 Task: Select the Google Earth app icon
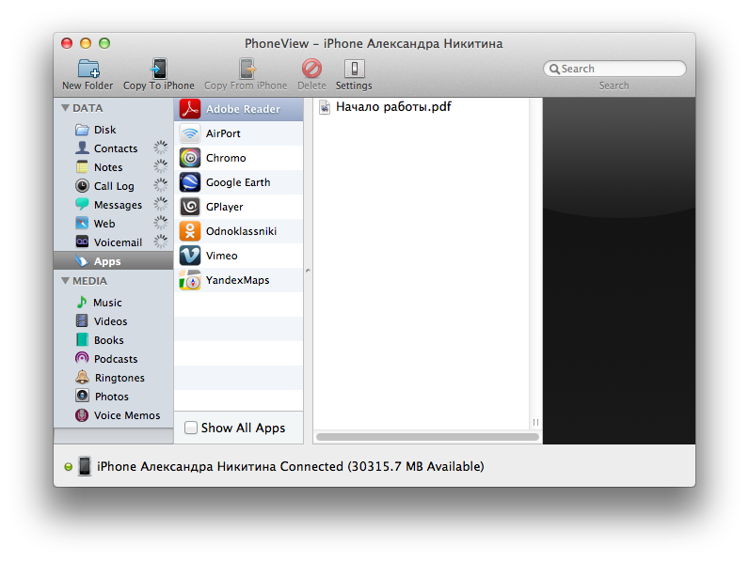coord(190,182)
